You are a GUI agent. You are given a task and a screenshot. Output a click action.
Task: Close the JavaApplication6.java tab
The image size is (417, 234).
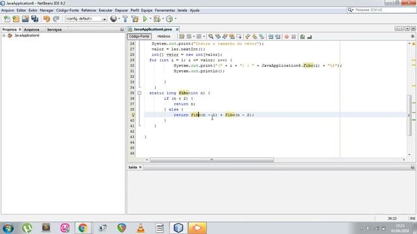point(177,29)
